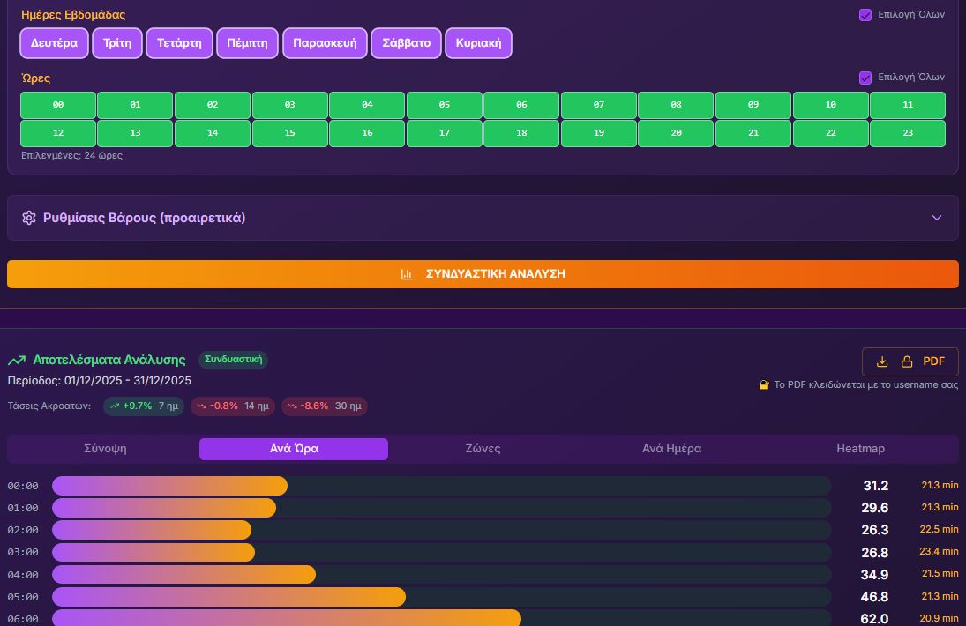Toggle hour 14 selection
966x626 pixels.
(213, 133)
